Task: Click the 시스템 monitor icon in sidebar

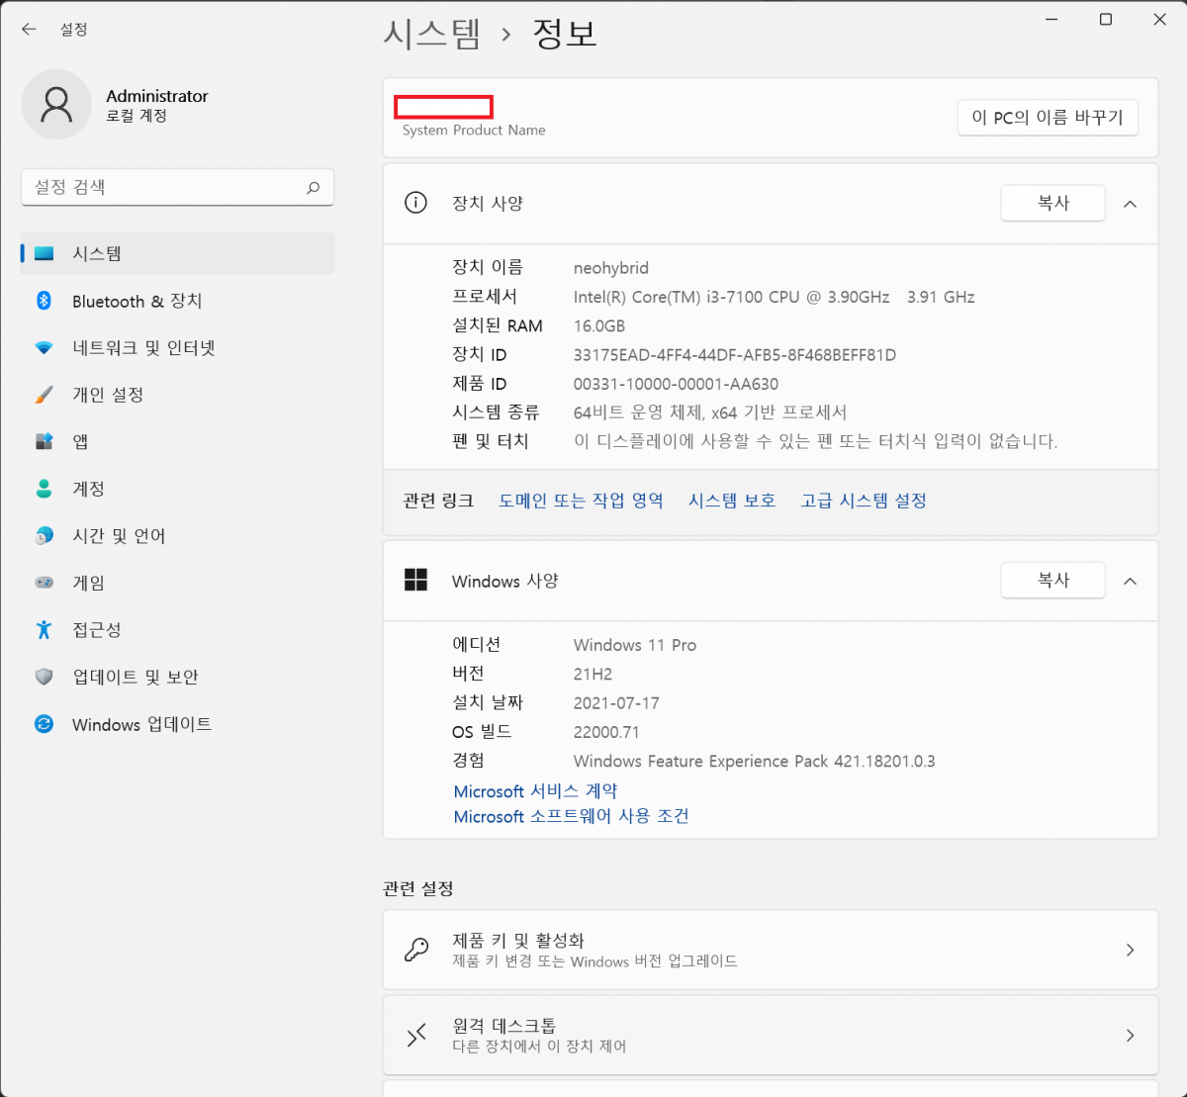Action: click(44, 253)
